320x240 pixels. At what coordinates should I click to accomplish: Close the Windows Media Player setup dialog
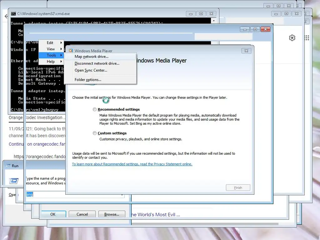pyautogui.click(x=246, y=51)
